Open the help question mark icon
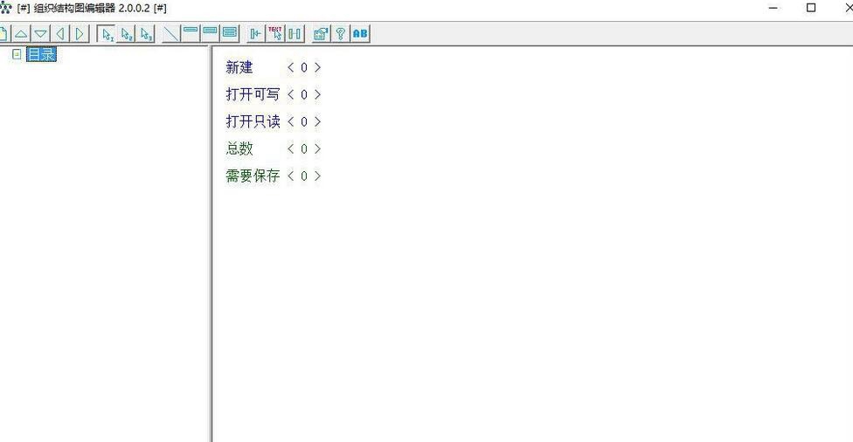 340,34
